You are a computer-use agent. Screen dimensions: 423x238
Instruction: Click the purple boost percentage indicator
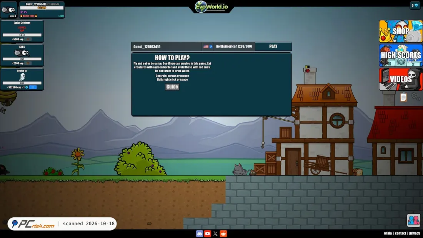tap(24, 12)
